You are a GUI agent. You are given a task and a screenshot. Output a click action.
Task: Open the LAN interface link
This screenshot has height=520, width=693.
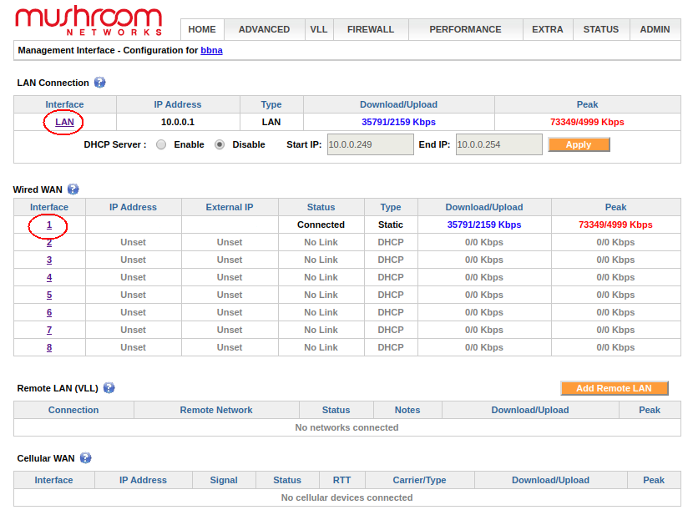point(64,122)
